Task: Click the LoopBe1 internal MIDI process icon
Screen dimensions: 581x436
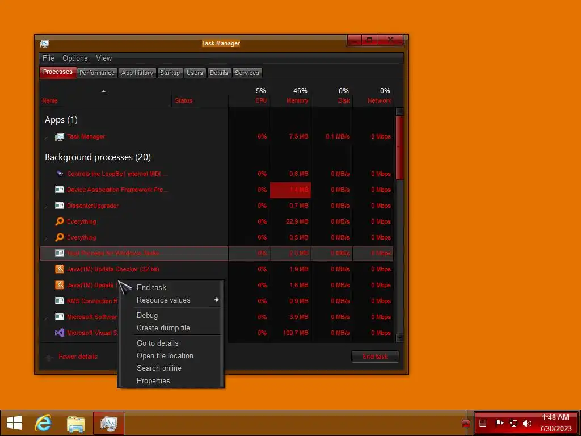Action: (59, 174)
